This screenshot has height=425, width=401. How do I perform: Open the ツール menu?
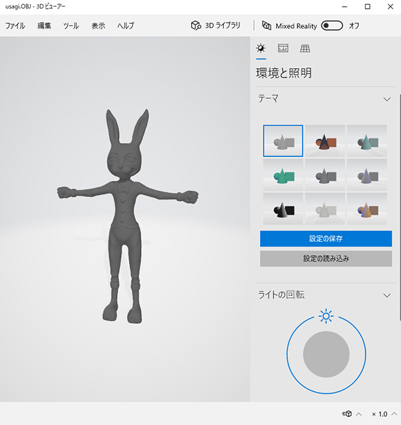pyautogui.click(x=71, y=26)
